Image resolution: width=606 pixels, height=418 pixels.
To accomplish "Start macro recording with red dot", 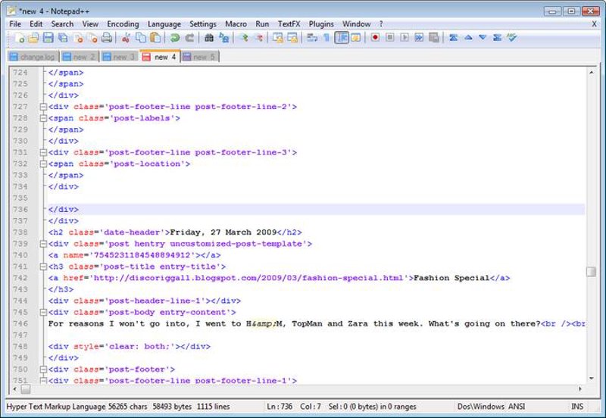I will coord(375,37).
